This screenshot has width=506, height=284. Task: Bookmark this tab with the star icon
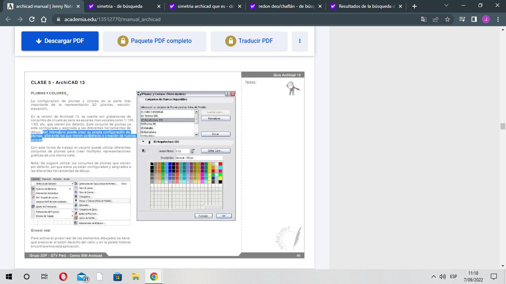click(447, 19)
